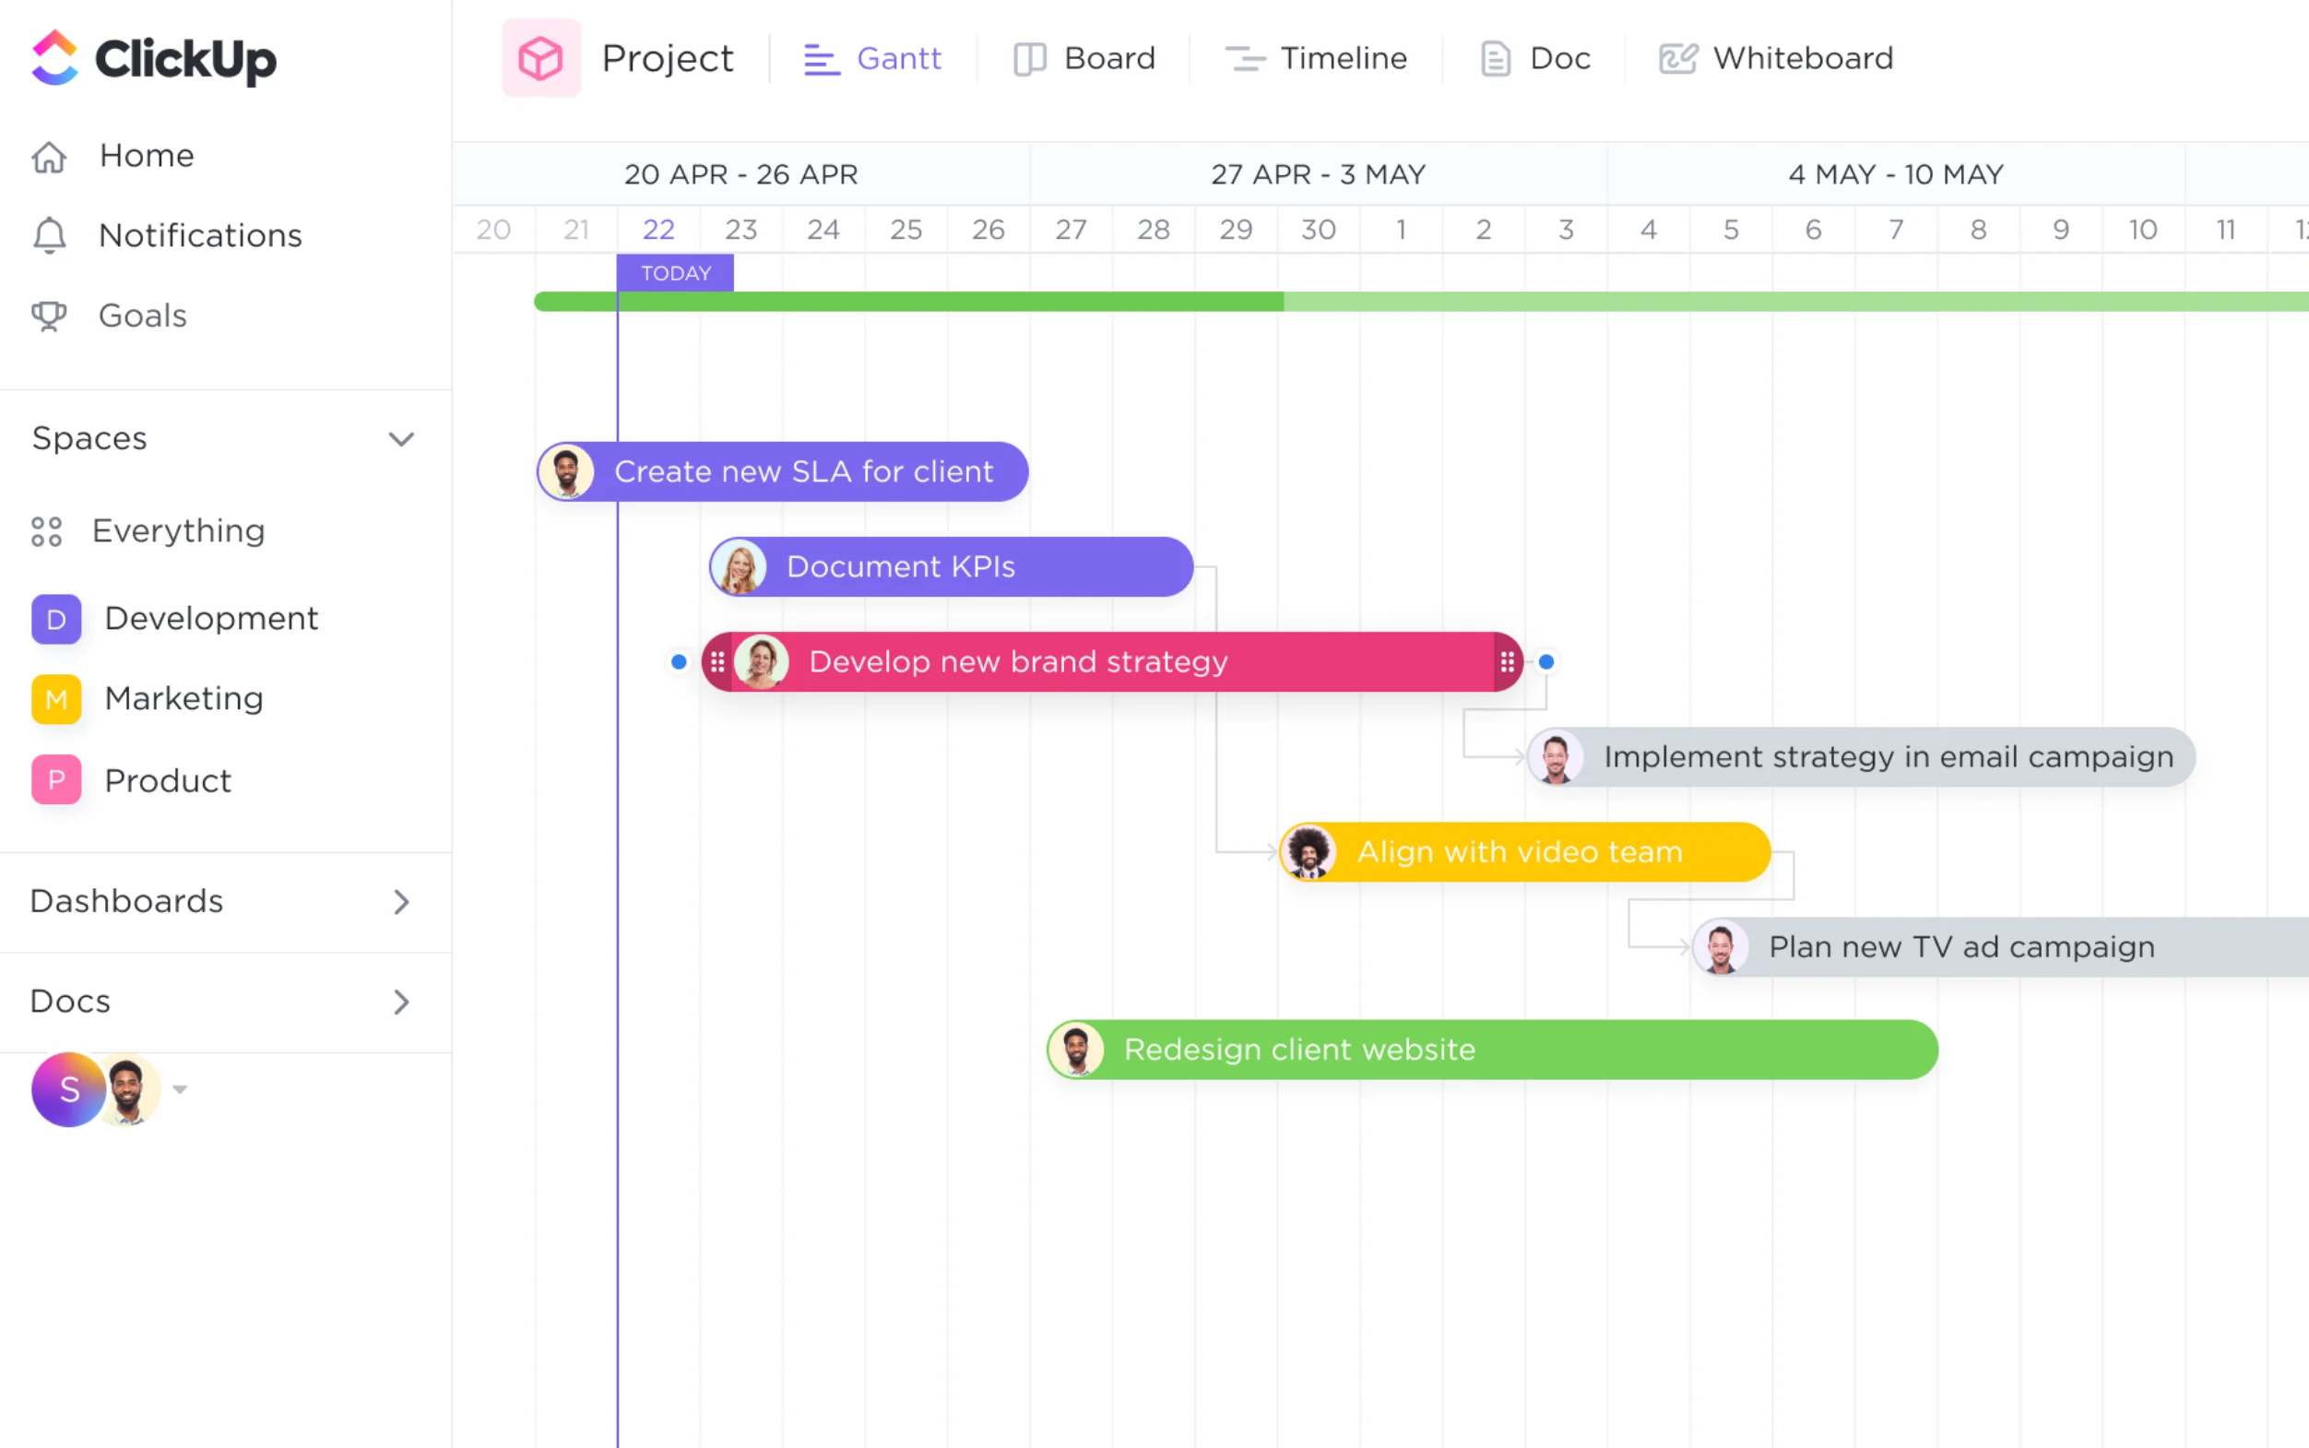2309x1448 pixels.
Task: Switch to the Board tab
Action: (x=1084, y=58)
